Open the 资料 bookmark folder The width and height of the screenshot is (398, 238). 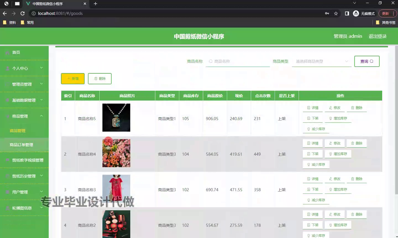pyautogui.click(x=9, y=23)
